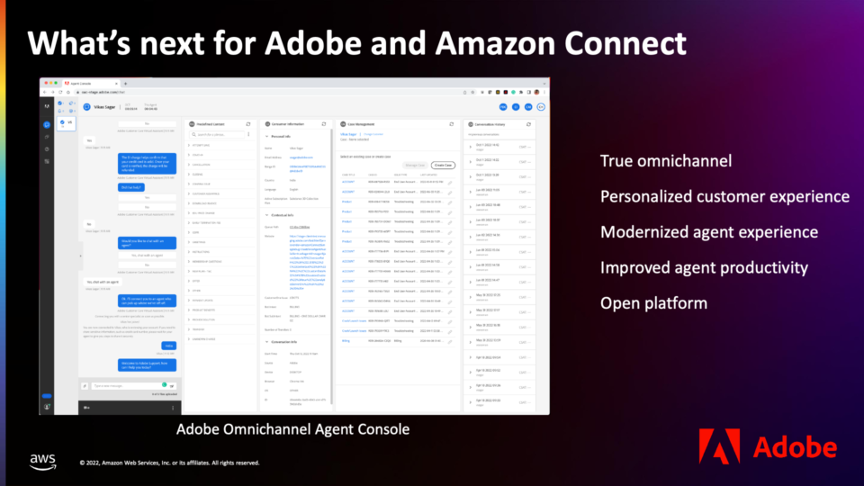Screen dimensions: 864x486
Task: Open the browser profile avatar
Action: coord(536,92)
